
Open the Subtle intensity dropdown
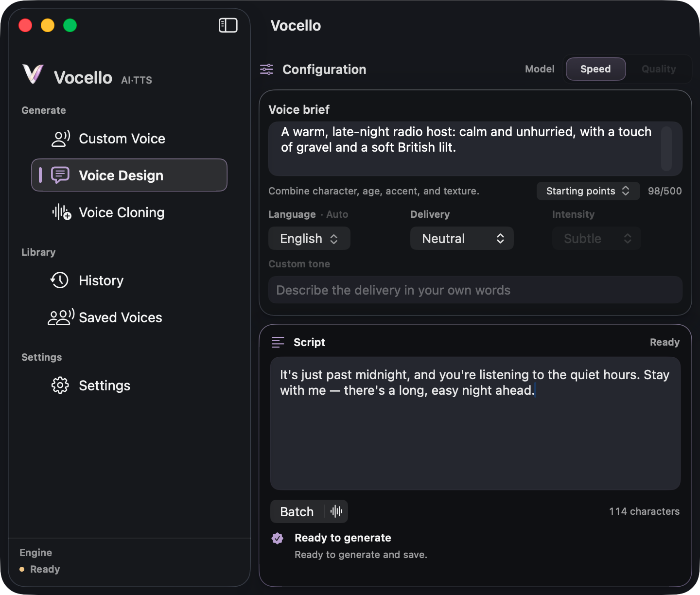coord(596,239)
